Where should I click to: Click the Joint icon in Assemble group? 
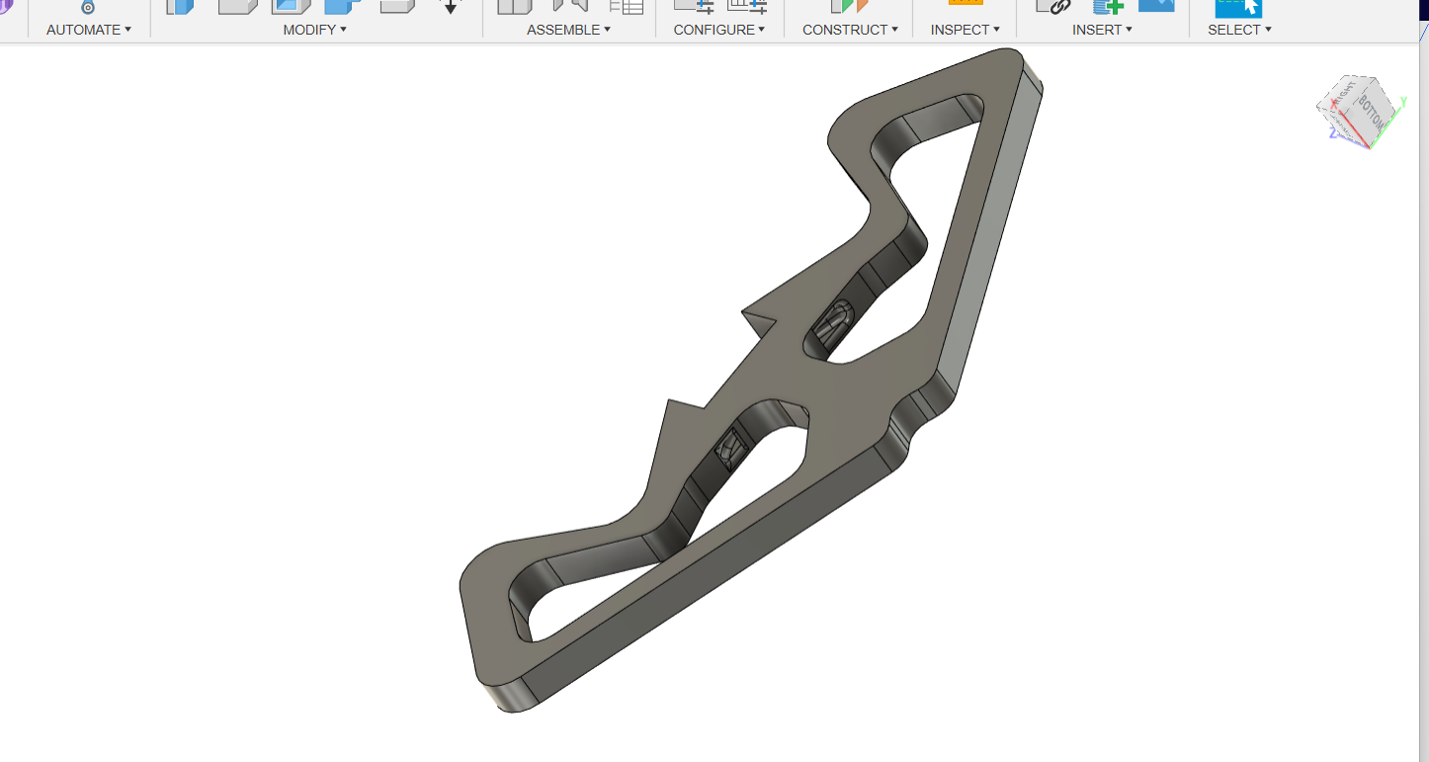[570, 5]
